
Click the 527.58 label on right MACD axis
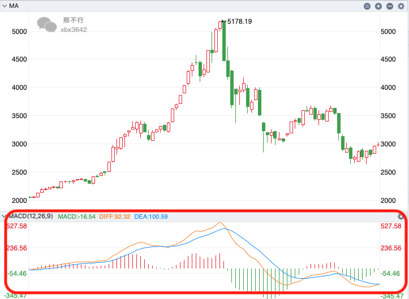pyautogui.click(x=390, y=226)
